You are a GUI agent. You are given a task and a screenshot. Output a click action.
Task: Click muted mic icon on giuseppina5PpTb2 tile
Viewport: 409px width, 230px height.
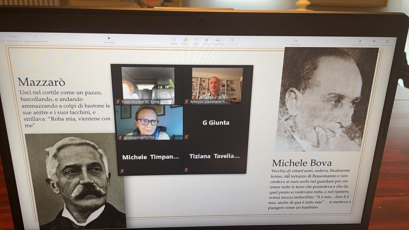(x=120, y=137)
